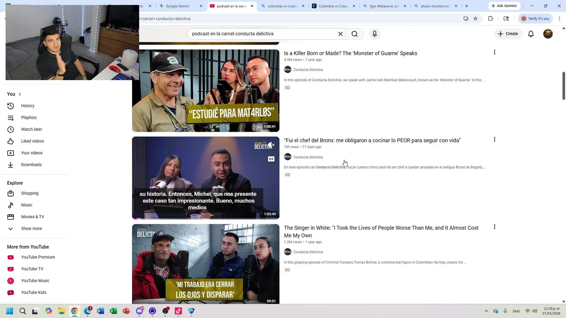This screenshot has width=566, height=318.
Task: Switch to the Google Gemini tab
Action: coord(177,6)
